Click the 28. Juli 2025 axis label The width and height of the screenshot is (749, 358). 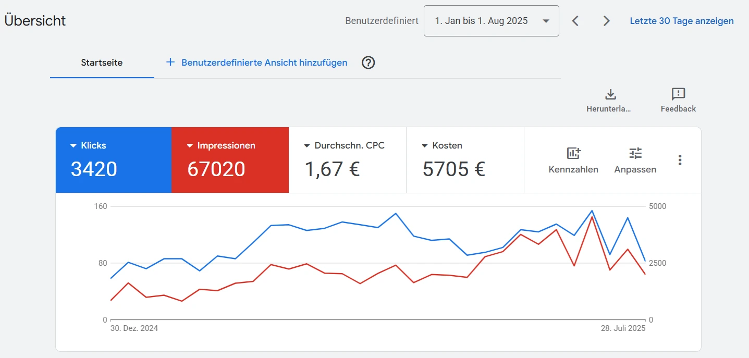[623, 328]
